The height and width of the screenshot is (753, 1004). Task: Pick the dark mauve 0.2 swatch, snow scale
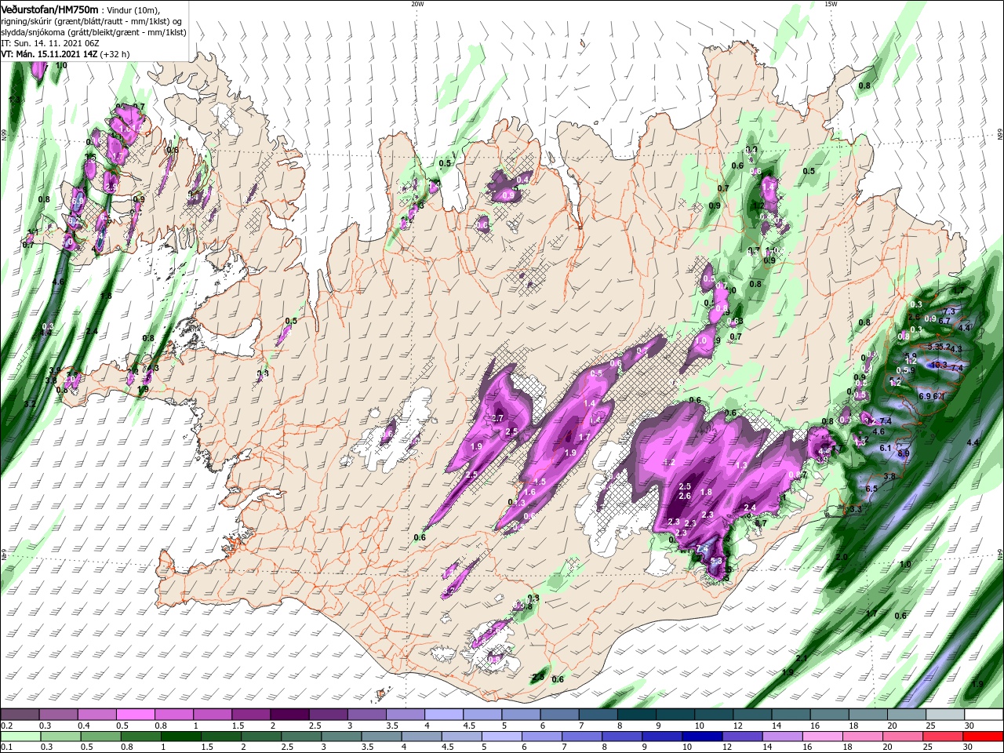(x=20, y=714)
